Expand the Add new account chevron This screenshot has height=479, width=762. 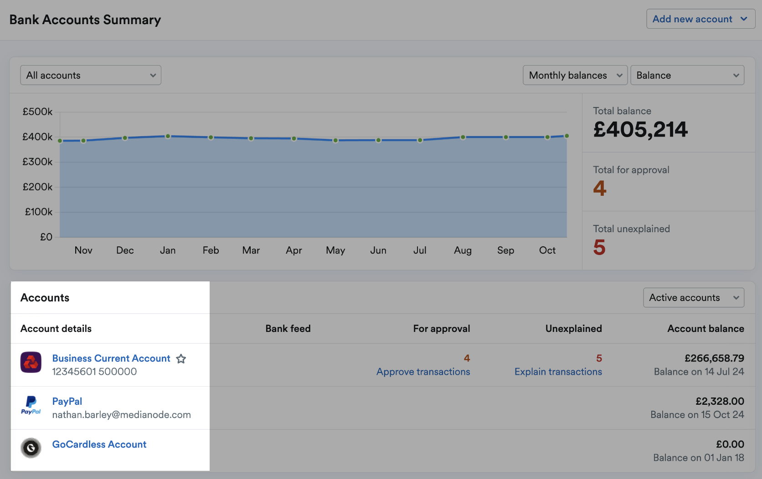coord(745,19)
